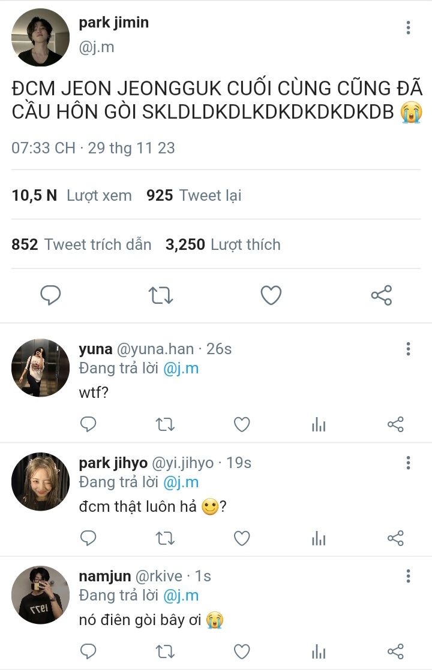The height and width of the screenshot is (670, 432).
Task: Like park jimin's main tweet
Action: point(271,295)
